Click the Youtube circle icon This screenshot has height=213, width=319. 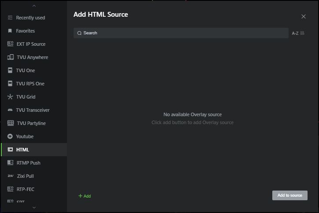10,136
